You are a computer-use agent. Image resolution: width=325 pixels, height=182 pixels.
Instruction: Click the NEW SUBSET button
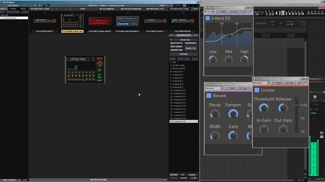[176, 47]
